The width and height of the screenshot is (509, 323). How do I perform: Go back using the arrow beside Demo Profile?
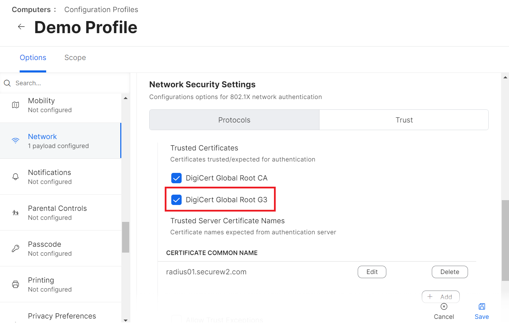point(21,27)
